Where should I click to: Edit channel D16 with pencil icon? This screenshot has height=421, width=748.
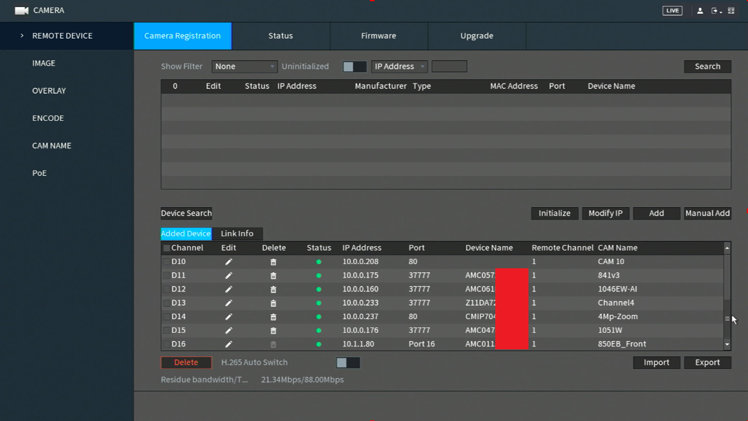tap(228, 344)
